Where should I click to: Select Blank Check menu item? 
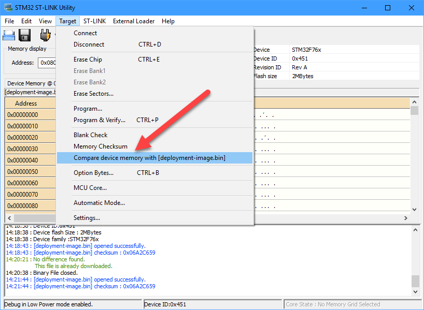(154, 135)
